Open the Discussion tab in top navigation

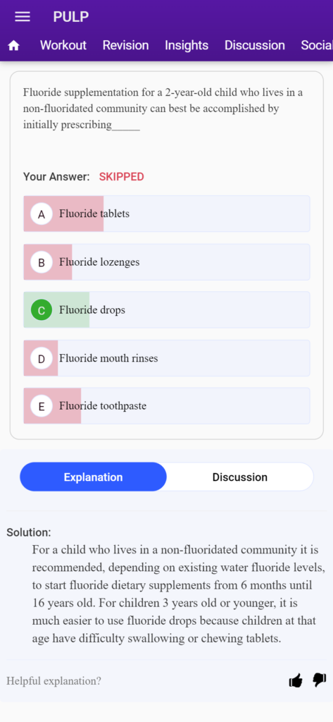[x=255, y=45]
